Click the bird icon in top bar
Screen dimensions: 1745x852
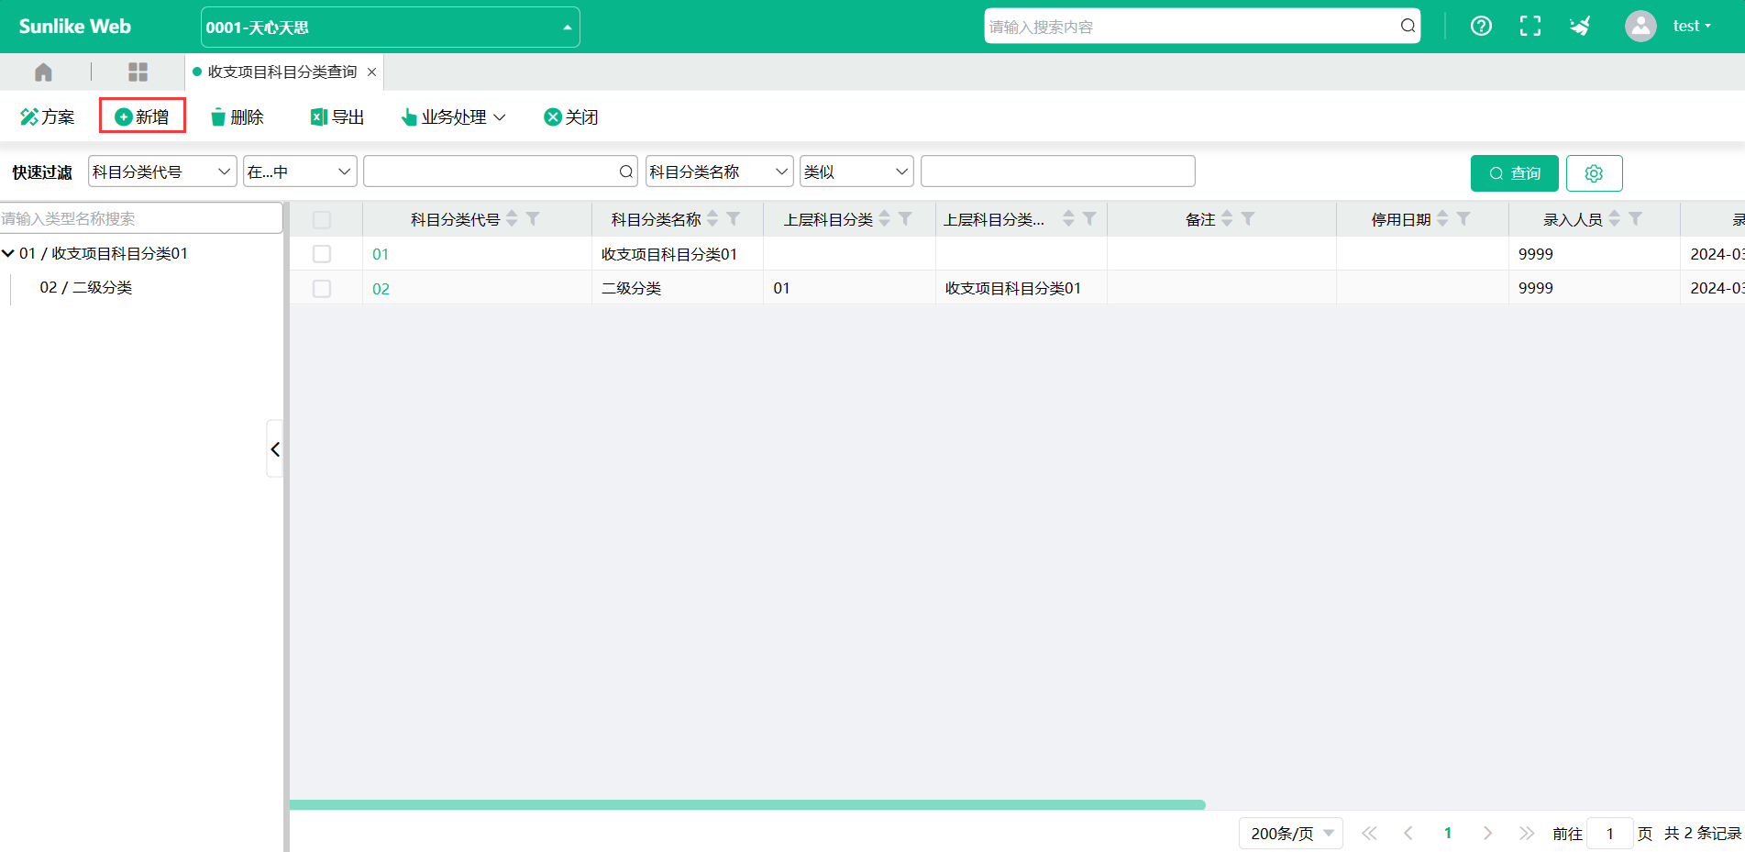tap(1579, 27)
